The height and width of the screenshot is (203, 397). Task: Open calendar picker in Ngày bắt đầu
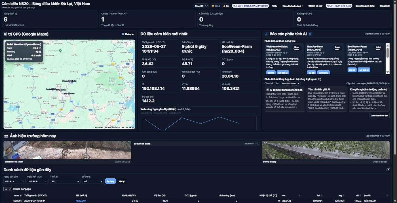pos(23,181)
